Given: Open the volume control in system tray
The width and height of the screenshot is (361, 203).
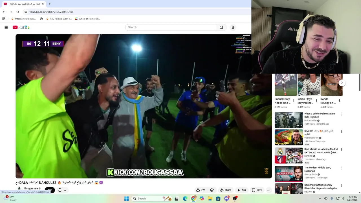Looking at the screenshot, I should (x=342, y=198).
